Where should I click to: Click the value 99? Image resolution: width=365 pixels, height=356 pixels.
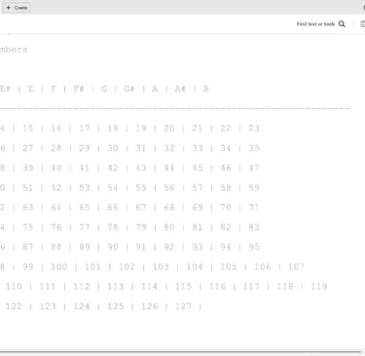pyautogui.click(x=28, y=267)
